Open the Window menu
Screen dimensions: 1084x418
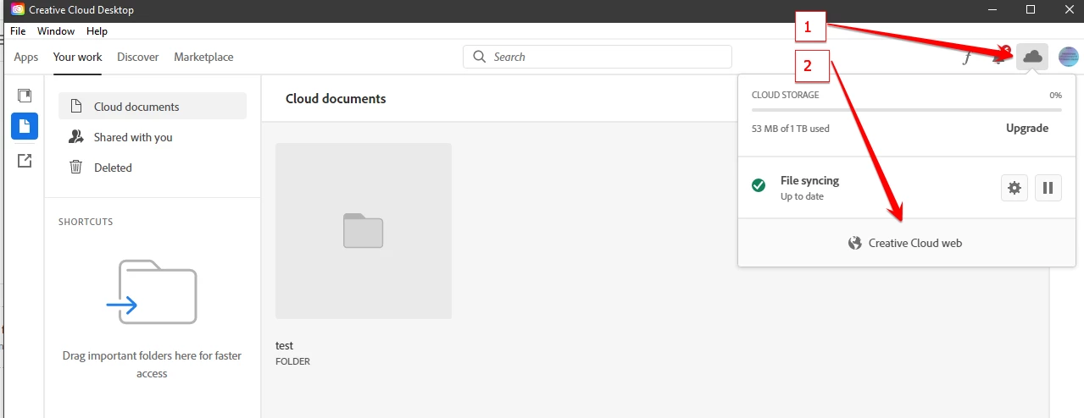(56, 31)
